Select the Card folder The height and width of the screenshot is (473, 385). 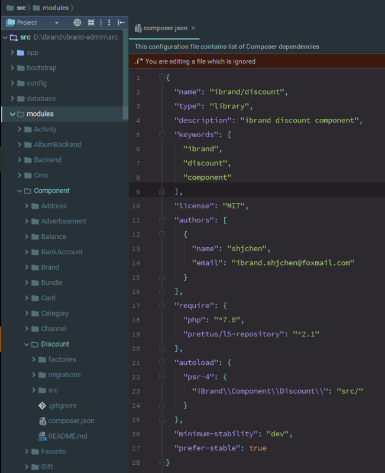tap(48, 298)
